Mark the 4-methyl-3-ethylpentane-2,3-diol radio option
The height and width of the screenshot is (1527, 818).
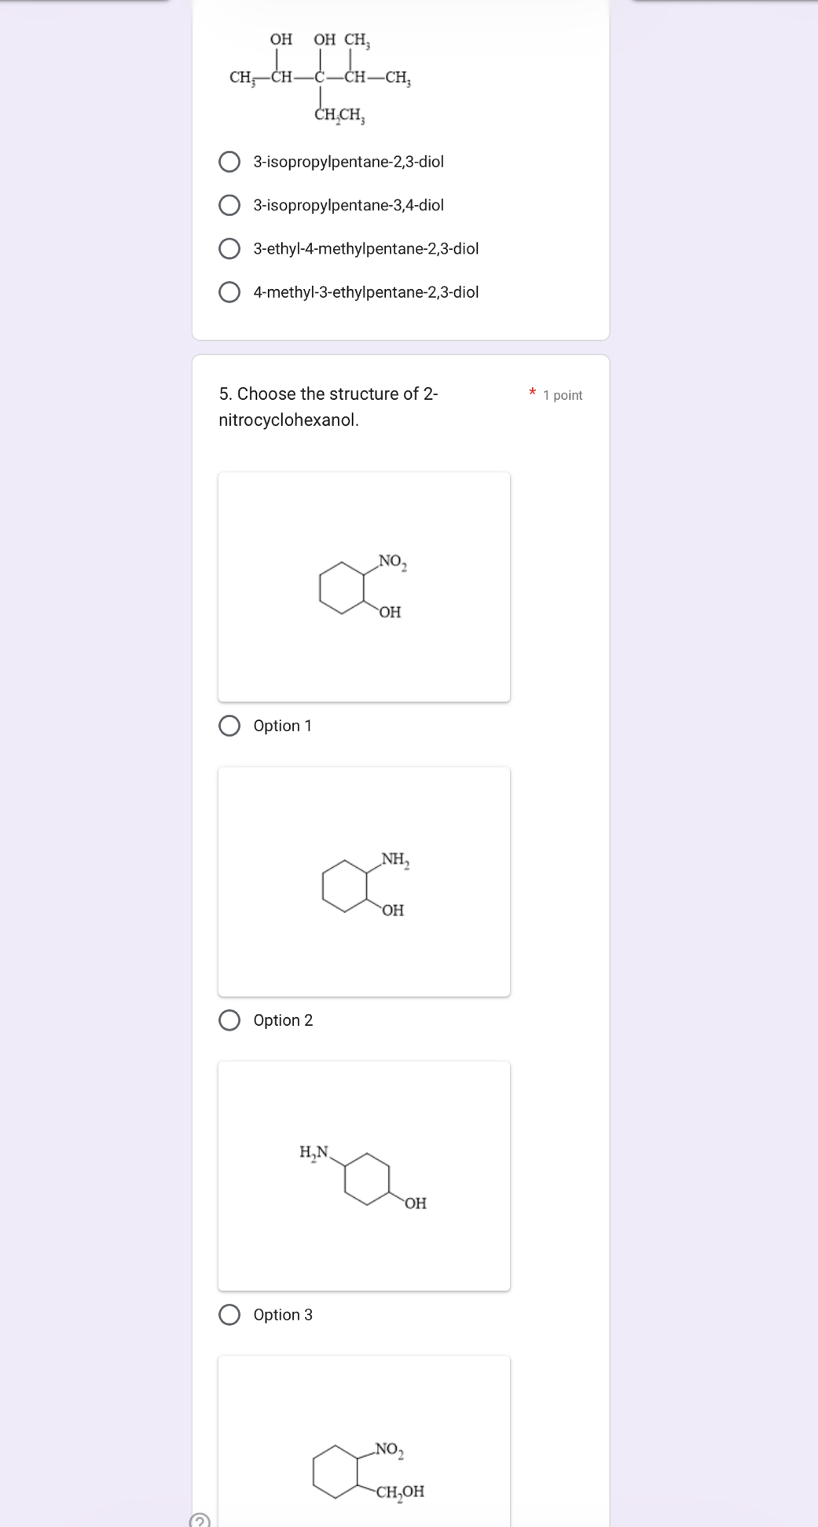(229, 292)
